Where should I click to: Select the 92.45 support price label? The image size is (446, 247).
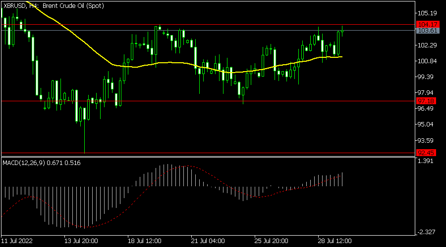point(426,153)
